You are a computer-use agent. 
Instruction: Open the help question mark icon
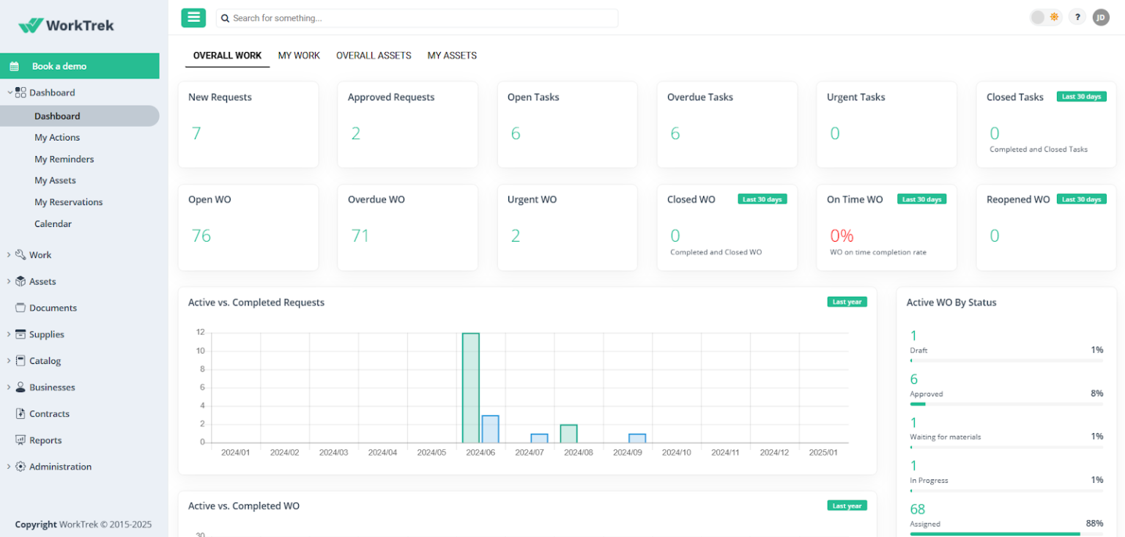(x=1077, y=16)
